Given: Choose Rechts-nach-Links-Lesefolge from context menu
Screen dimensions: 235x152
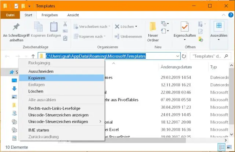Looking at the screenshot, I should [x=61, y=108].
